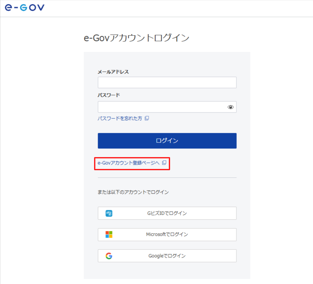Click the パスワード label
This screenshot has width=313, height=284.
(109, 95)
